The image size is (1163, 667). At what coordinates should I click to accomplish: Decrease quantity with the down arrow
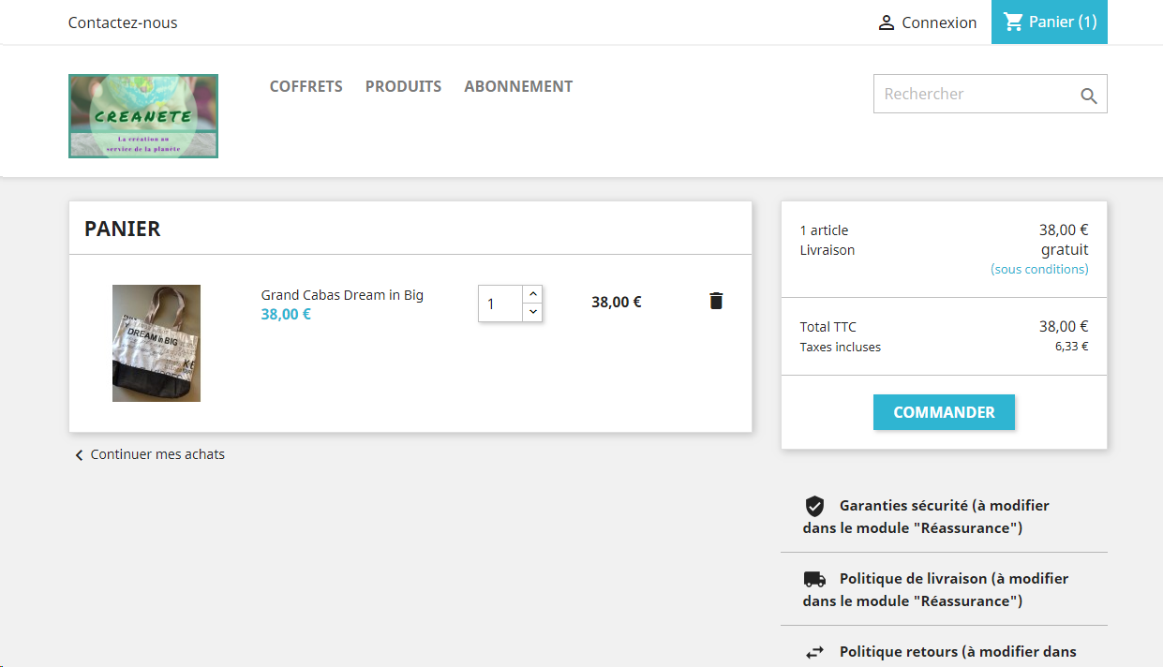[533, 312]
